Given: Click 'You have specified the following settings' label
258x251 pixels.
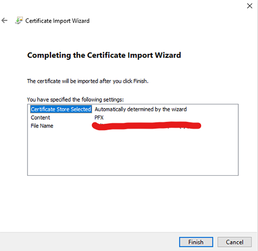Looking at the screenshot, I should (75, 100).
